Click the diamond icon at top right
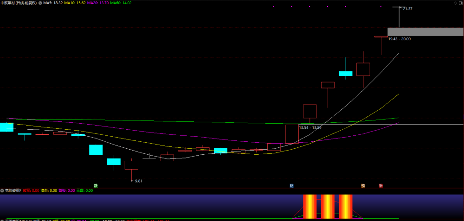This screenshot has width=464, height=221. tap(455, 3)
